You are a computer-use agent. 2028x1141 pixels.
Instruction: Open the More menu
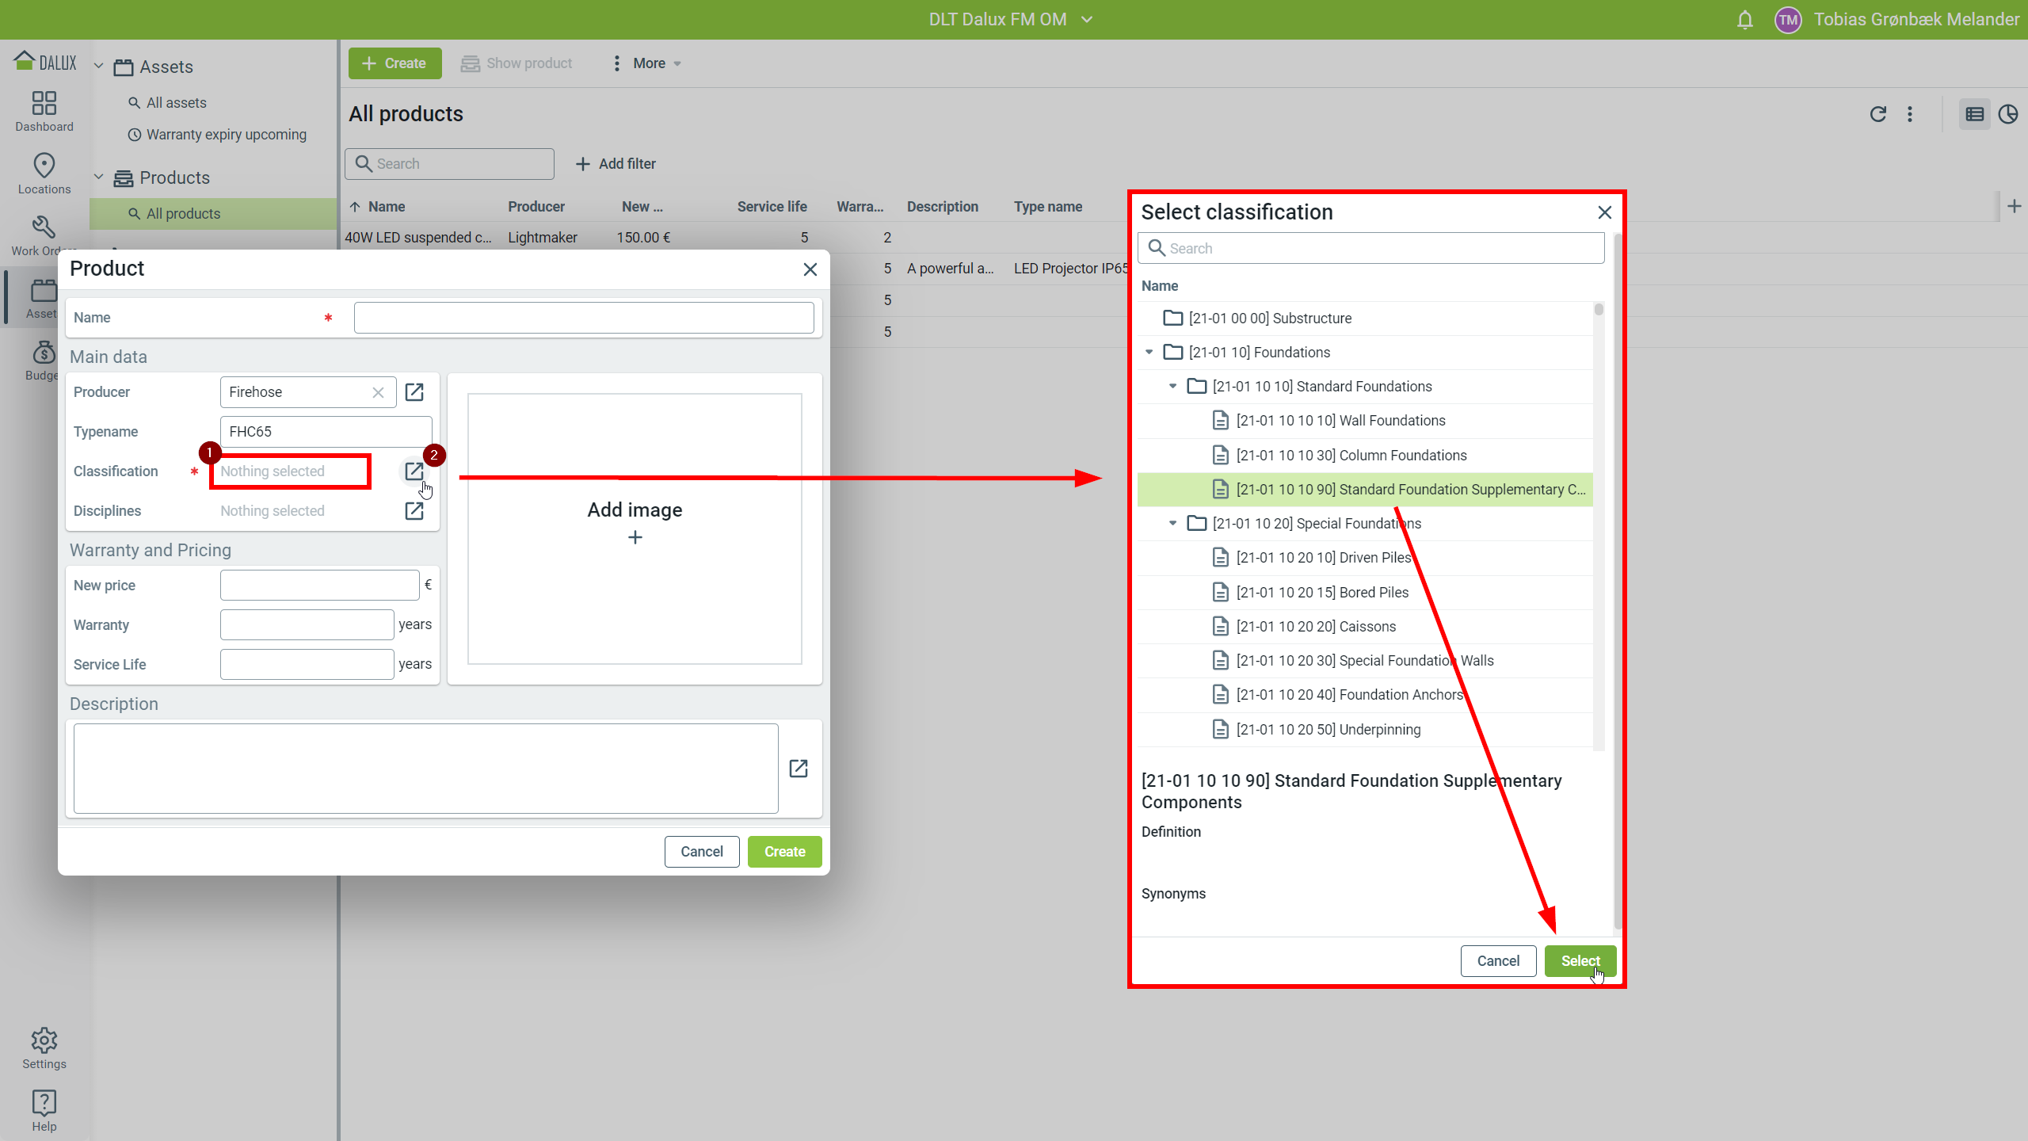point(648,63)
